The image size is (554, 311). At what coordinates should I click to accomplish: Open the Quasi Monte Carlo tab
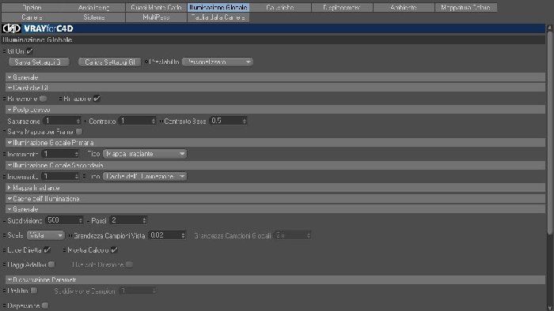coord(156,7)
